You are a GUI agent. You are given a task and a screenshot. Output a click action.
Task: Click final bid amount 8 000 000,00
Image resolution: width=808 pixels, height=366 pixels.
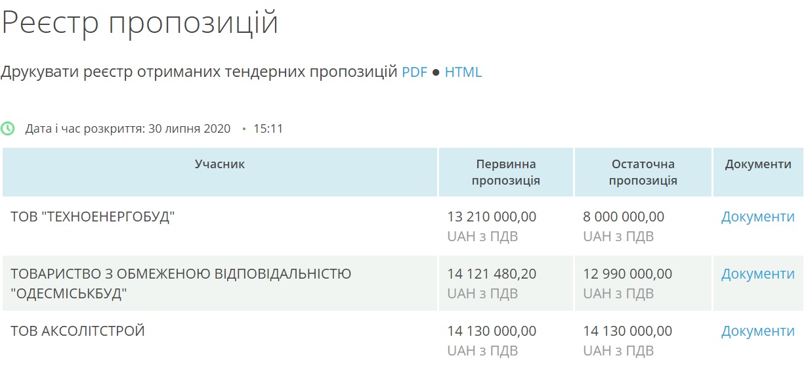point(624,217)
